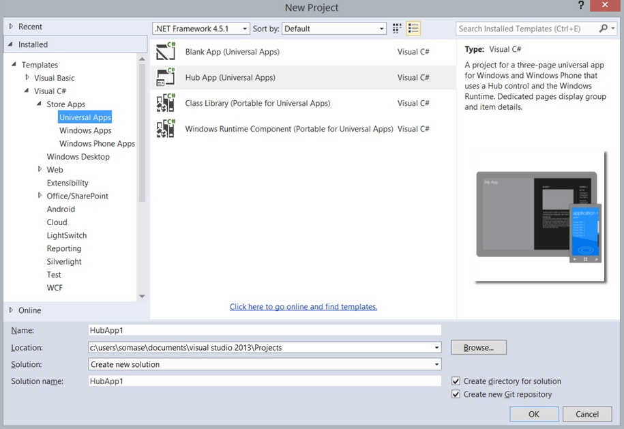Expand the Online templates section
Screen dimensions: 624x429
tap(11, 310)
